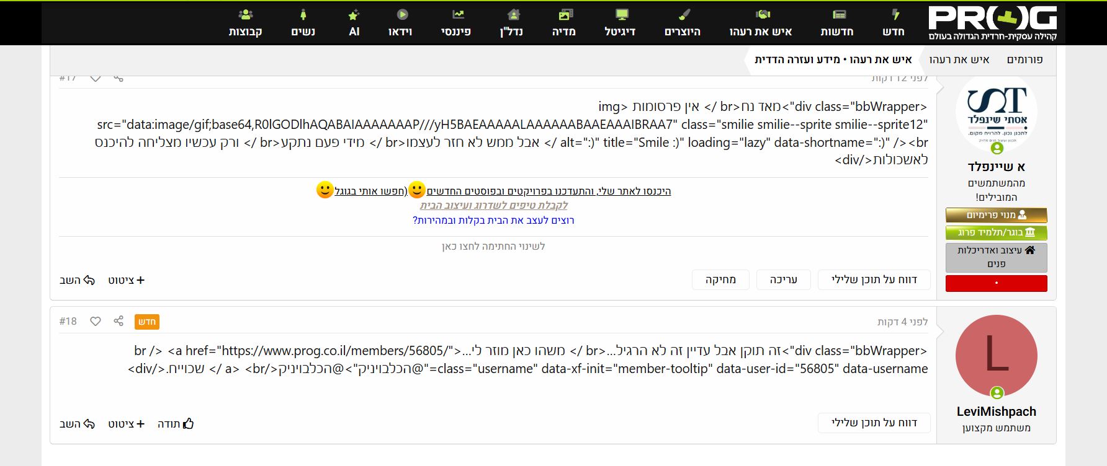Click the share icon on post #18

[x=119, y=321]
